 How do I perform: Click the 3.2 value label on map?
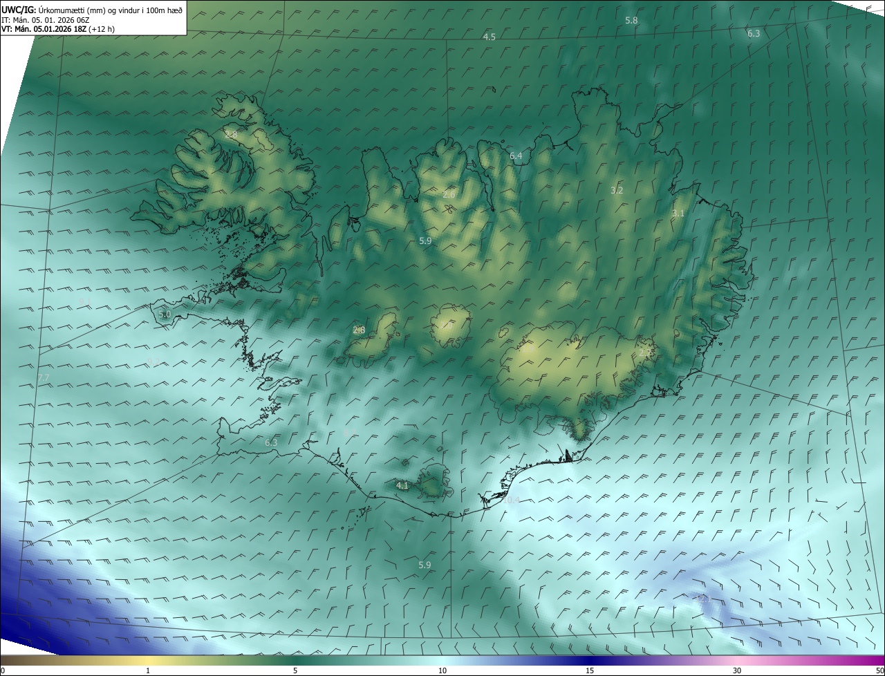pyautogui.click(x=617, y=190)
